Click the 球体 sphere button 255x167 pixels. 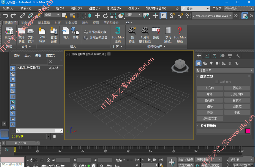210,94
